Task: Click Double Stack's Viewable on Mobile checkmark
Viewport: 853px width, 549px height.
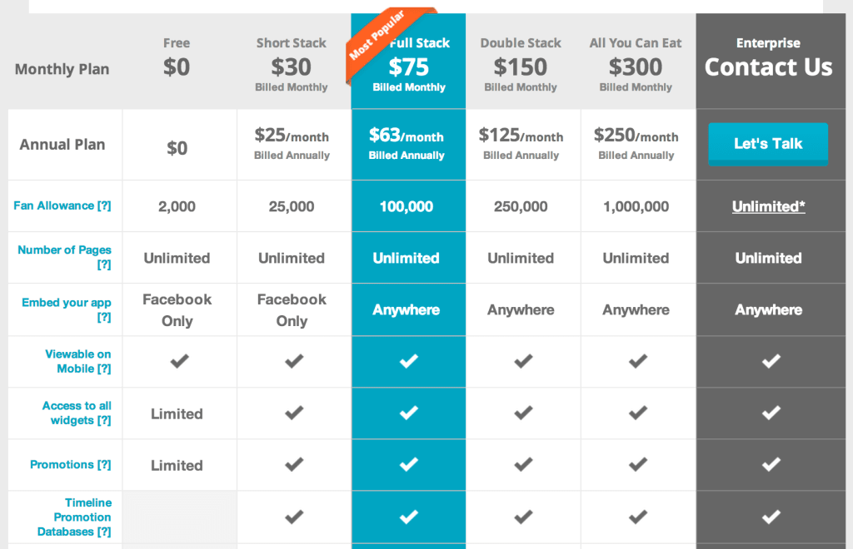Action: coord(523,361)
